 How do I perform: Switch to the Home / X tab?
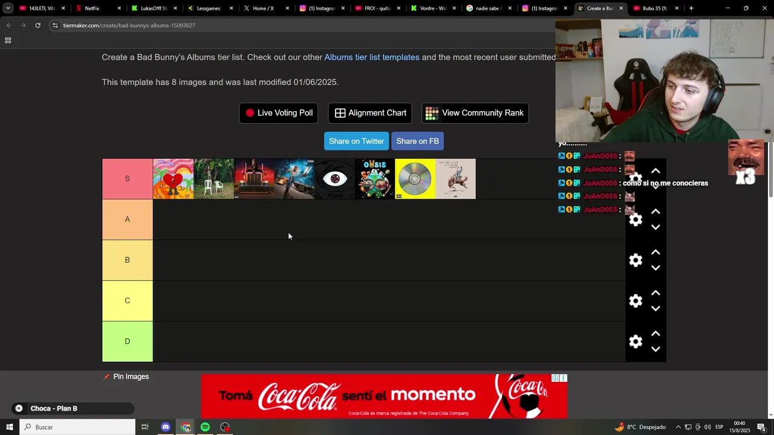tap(265, 8)
